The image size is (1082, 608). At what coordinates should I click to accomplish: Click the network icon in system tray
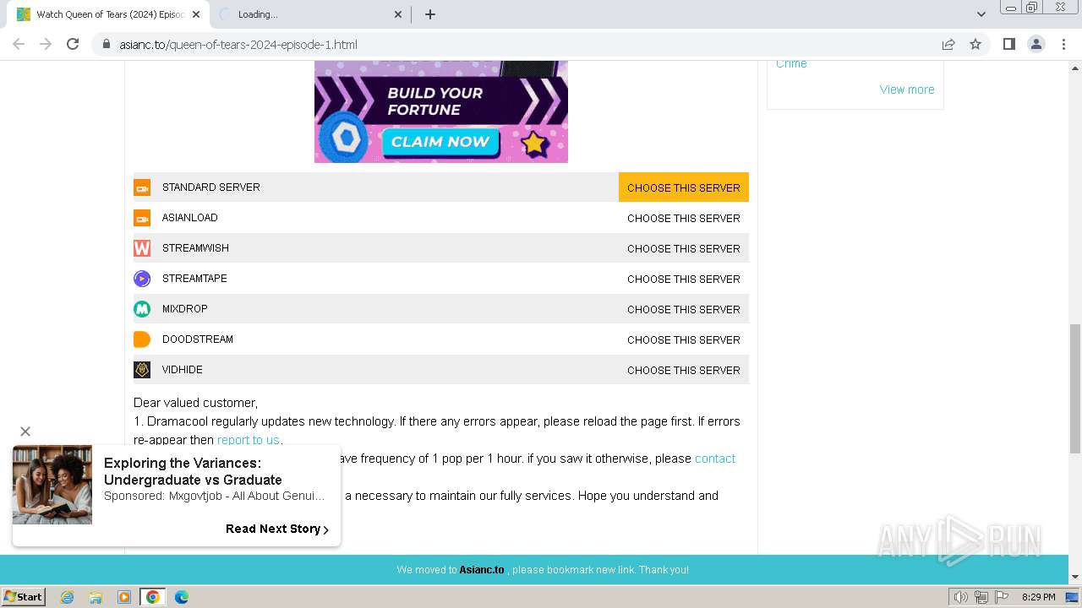tap(981, 597)
